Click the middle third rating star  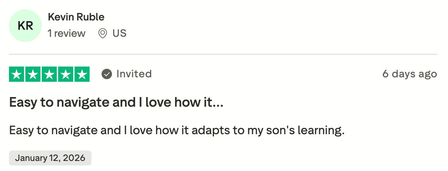pyautogui.click(x=49, y=74)
